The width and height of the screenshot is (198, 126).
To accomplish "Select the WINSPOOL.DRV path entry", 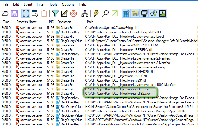I will coord(122,45).
